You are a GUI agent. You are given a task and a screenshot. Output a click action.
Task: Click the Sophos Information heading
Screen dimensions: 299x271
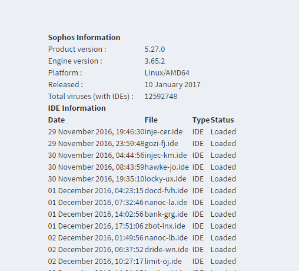(x=84, y=38)
